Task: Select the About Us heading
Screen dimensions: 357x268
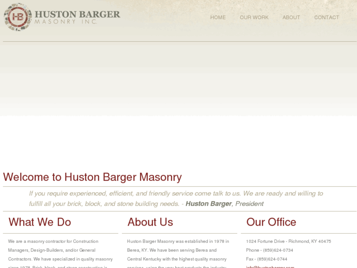Action: tap(150, 222)
